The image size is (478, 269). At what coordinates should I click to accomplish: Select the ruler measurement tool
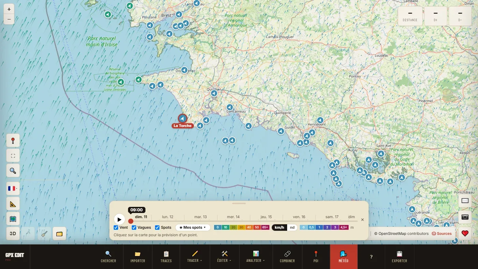click(13, 204)
